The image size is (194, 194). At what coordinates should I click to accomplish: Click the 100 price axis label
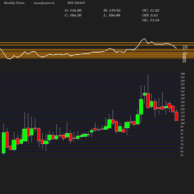(x=182, y=123)
